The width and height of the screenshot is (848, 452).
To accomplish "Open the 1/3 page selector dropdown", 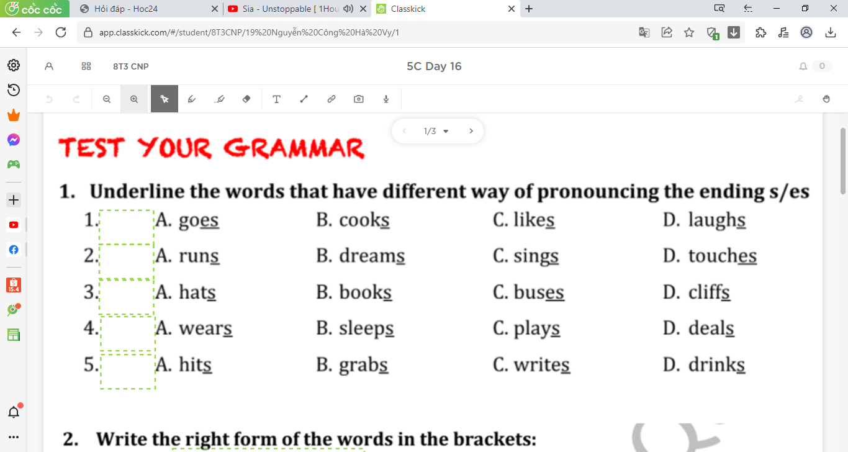I will pyautogui.click(x=436, y=131).
